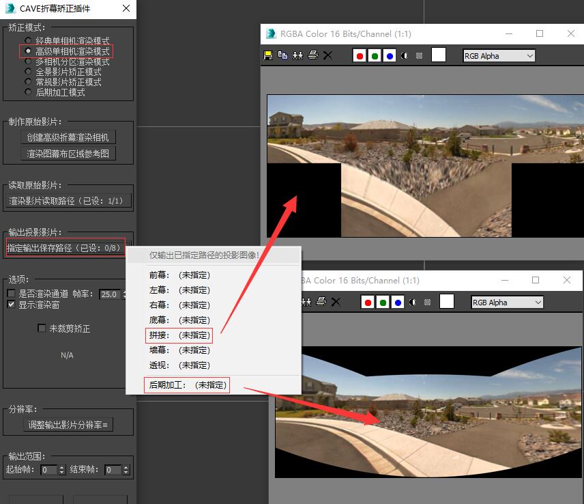Toggle red channel in upper render window
Viewport: 584px width, 504px height.
(360, 56)
